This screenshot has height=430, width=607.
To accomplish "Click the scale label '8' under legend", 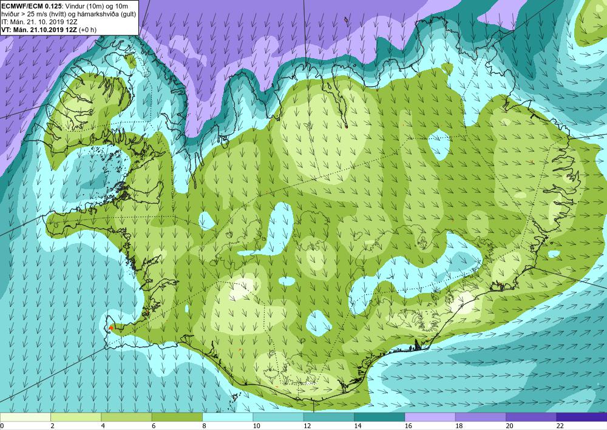I will pyautogui.click(x=204, y=426).
